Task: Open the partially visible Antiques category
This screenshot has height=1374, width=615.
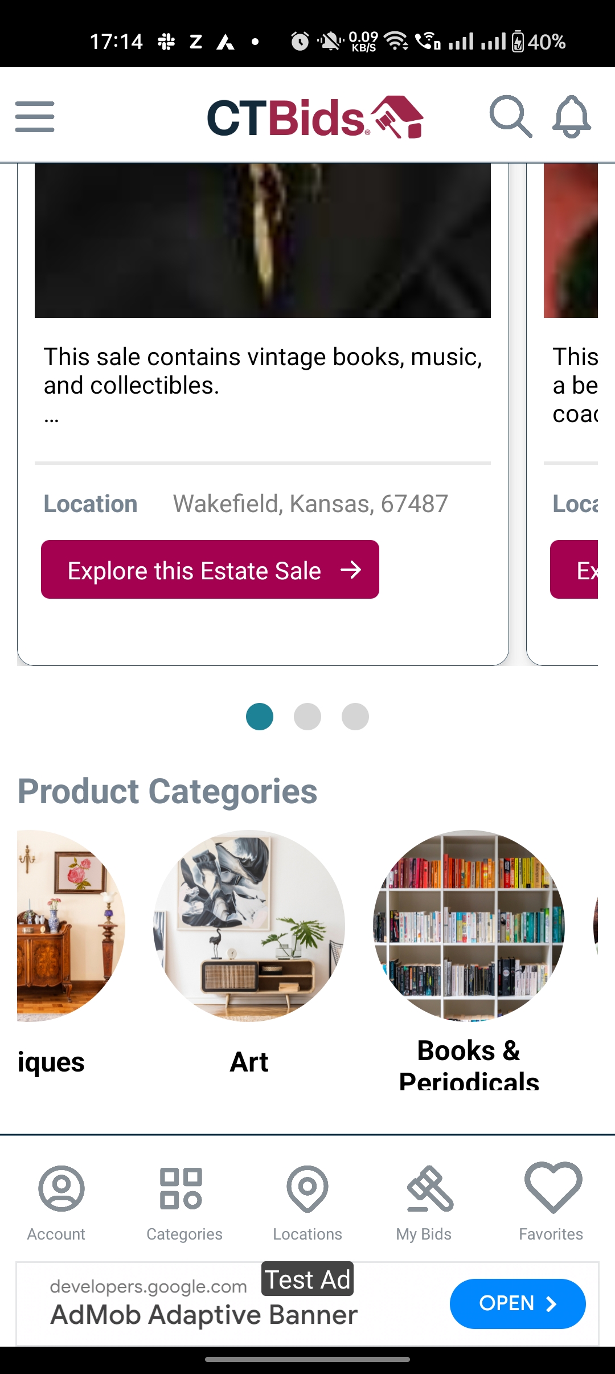Action: pos(68,926)
